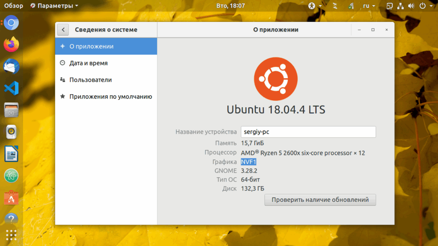
Task: Launch Firefox from the dock
Action: pos(11,44)
